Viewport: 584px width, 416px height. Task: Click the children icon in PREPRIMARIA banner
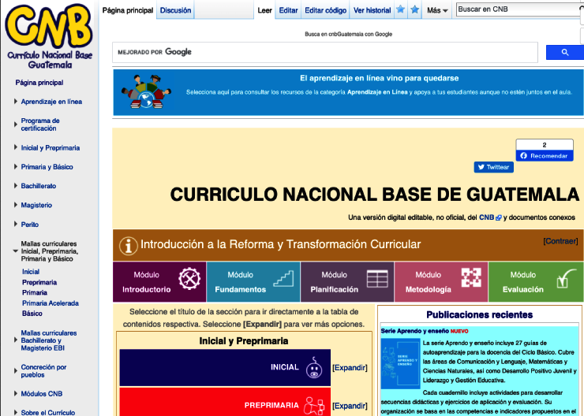pos(313,406)
